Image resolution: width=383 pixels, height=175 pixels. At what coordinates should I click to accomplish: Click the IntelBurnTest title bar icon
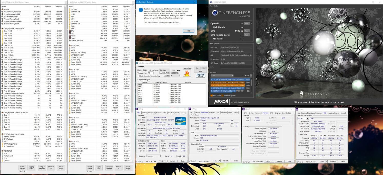[x=137, y=63]
